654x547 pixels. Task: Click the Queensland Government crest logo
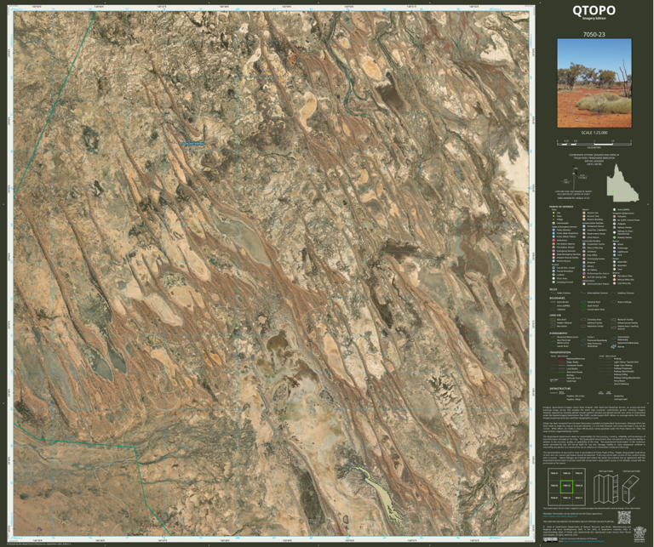click(x=640, y=534)
